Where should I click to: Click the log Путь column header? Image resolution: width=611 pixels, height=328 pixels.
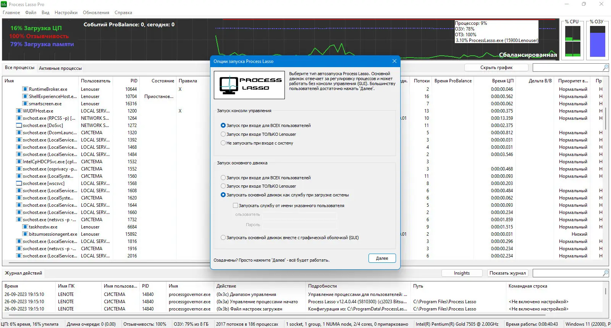coord(459,286)
